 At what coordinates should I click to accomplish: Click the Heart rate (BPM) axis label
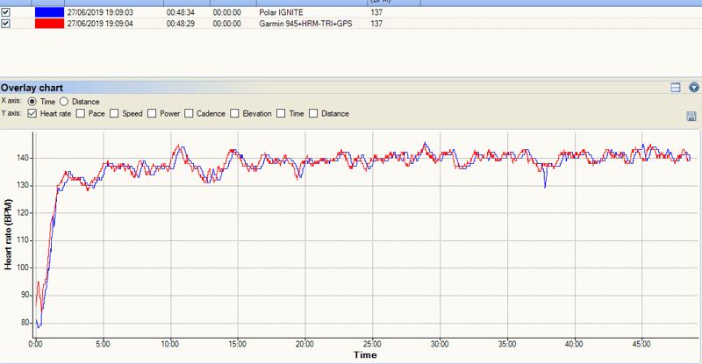8,234
